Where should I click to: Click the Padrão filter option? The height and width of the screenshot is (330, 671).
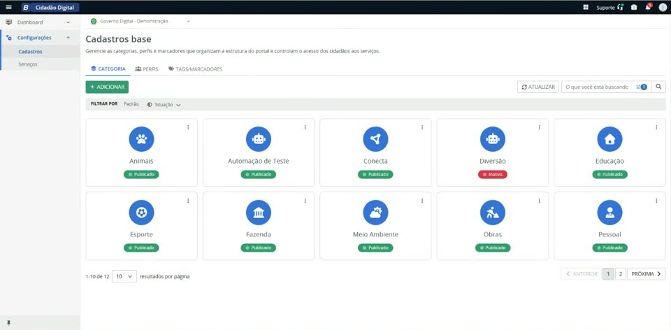(x=131, y=104)
